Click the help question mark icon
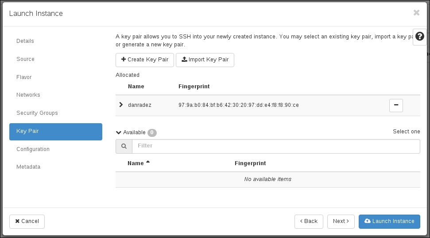 (419, 37)
